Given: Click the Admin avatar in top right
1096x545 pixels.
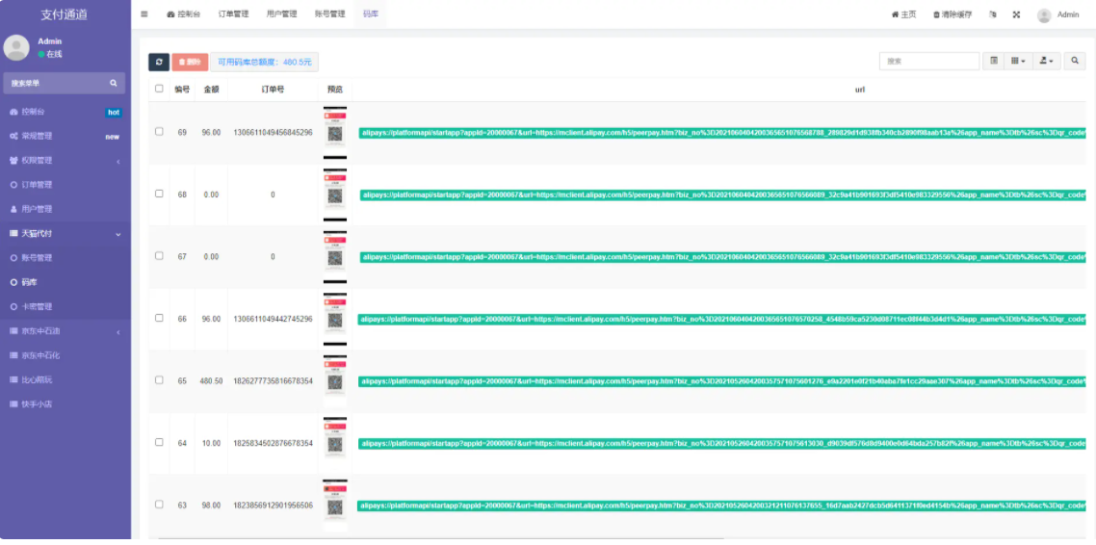Looking at the screenshot, I should click(x=1044, y=15).
